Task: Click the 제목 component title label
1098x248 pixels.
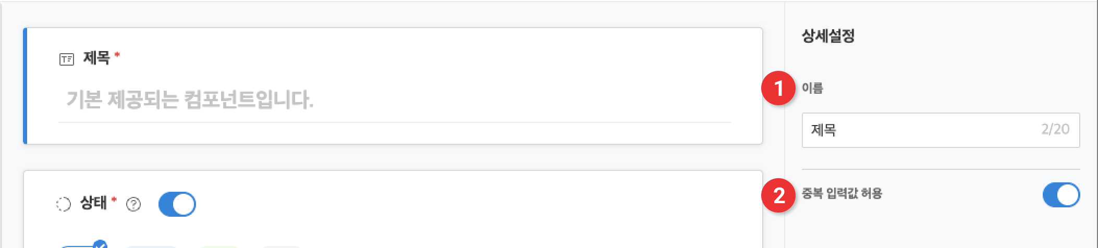Action: 96,57
